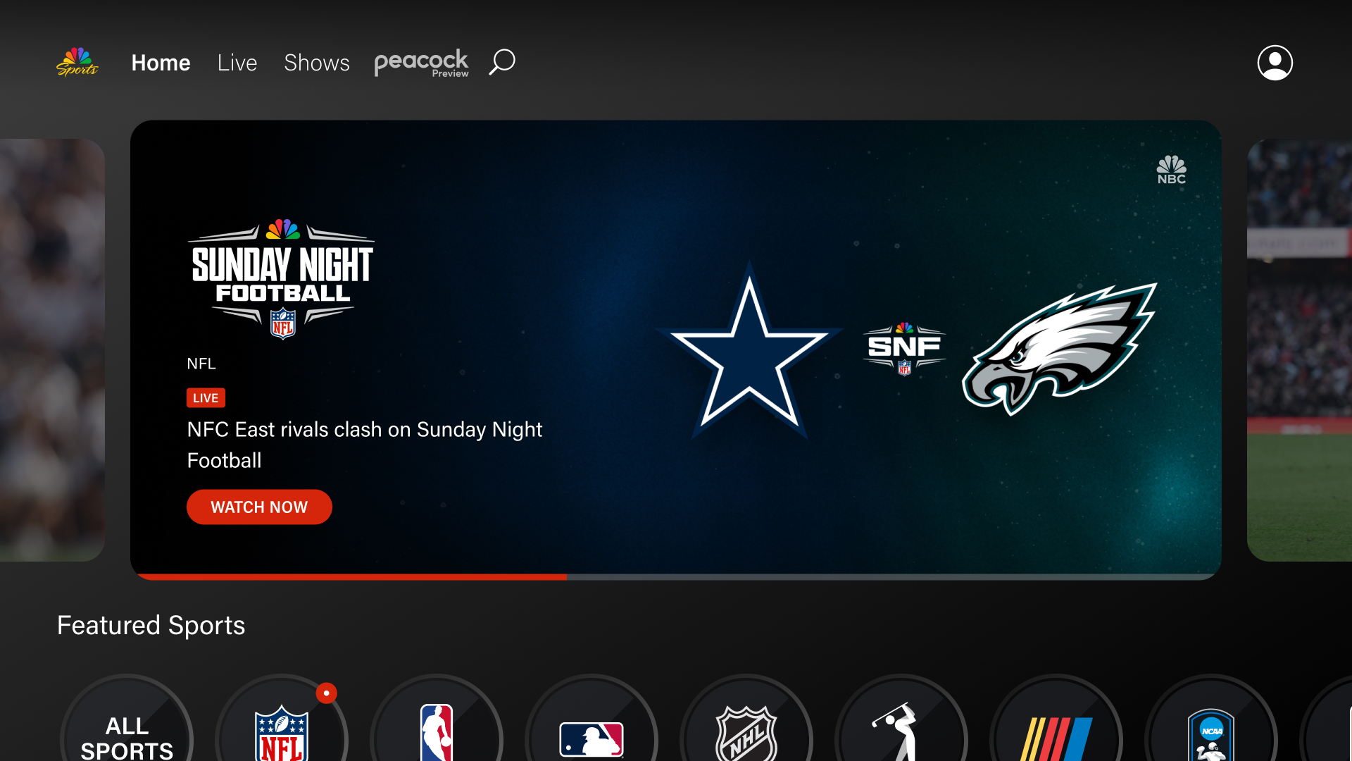Click the Dallas Cowboys star logo
The width and height of the screenshot is (1352, 761).
tap(750, 351)
